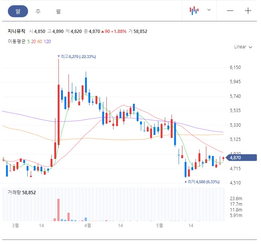This screenshot has height=244, width=261.
Task: Click the 3월 date axis label
Action: [x=15, y=226]
